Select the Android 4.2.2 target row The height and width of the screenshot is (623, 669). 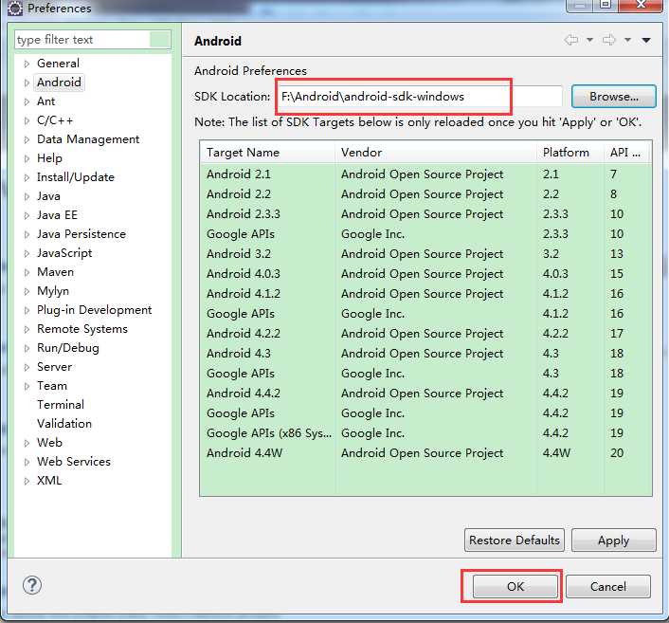pyautogui.click(x=425, y=334)
